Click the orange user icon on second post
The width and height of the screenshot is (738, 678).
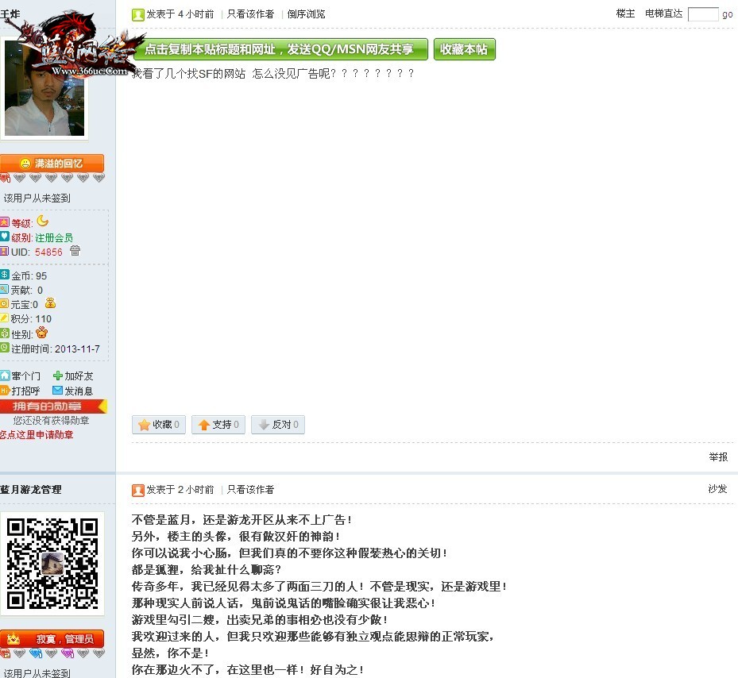tap(138, 490)
